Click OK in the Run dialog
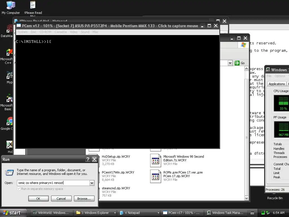289x217 pixels. pos(38,199)
